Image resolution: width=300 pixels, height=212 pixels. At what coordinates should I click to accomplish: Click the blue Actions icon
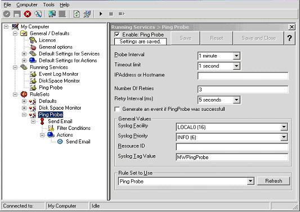51,135
